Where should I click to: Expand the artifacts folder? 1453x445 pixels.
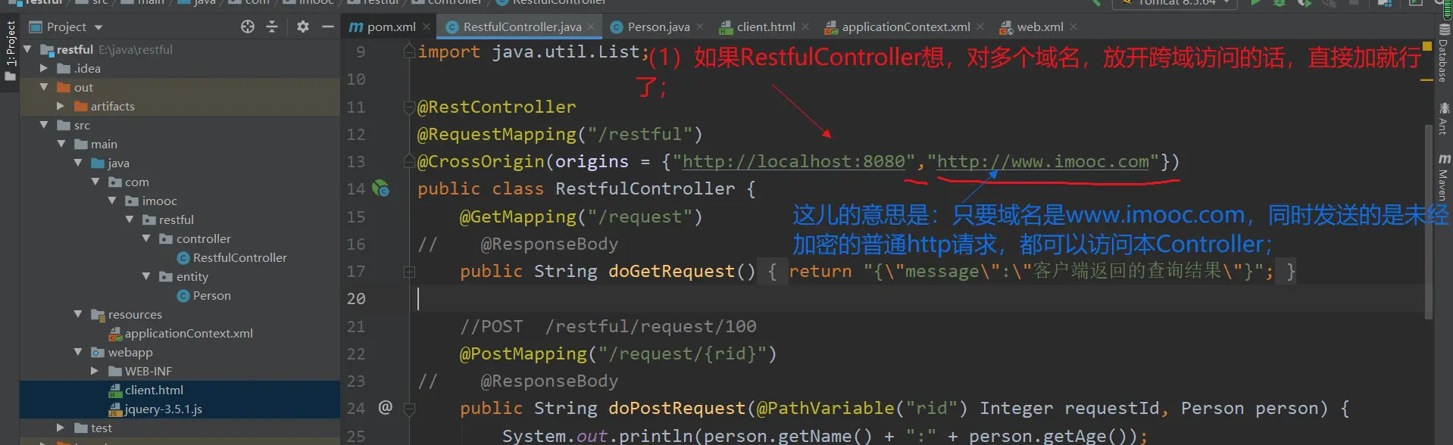tap(61, 106)
